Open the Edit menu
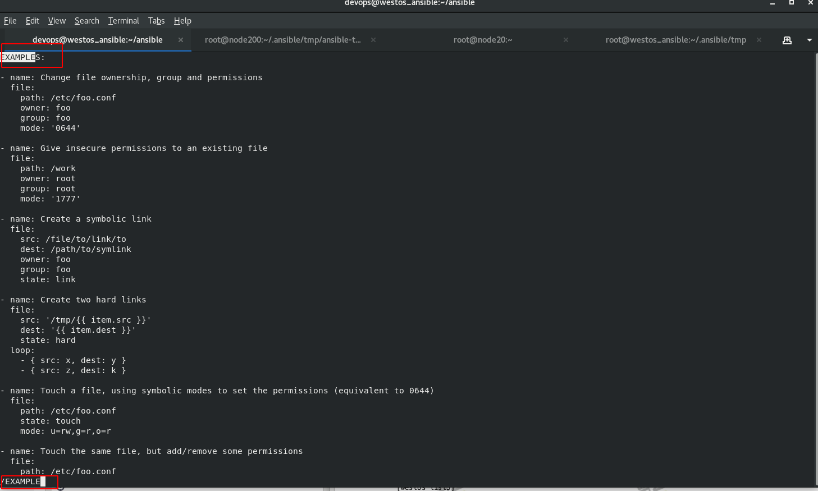Screen dimensions: 818x491 pyautogui.click(x=33, y=21)
